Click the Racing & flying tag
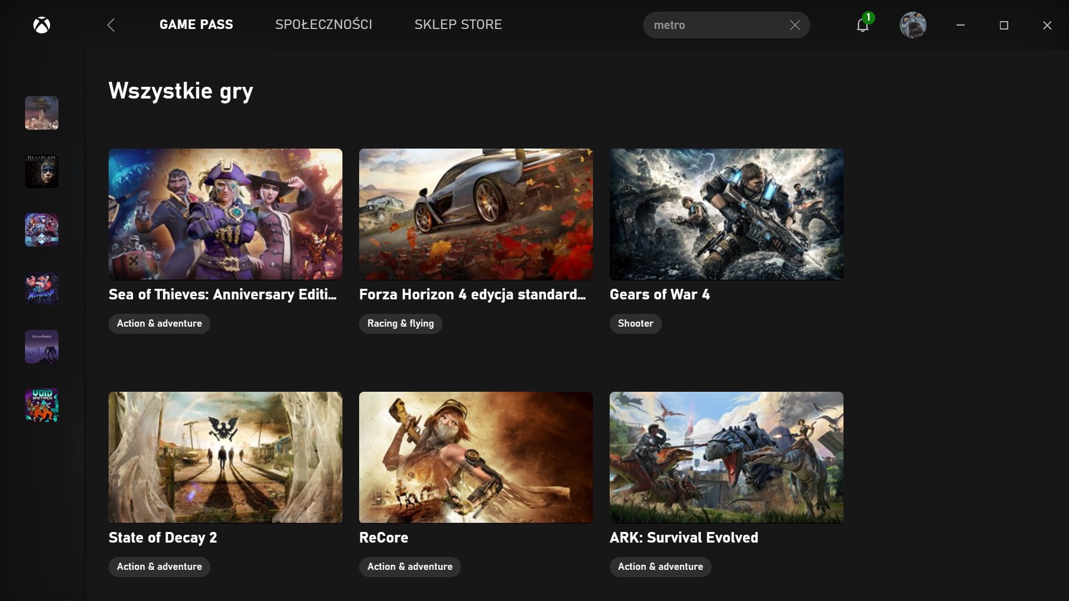 point(401,323)
